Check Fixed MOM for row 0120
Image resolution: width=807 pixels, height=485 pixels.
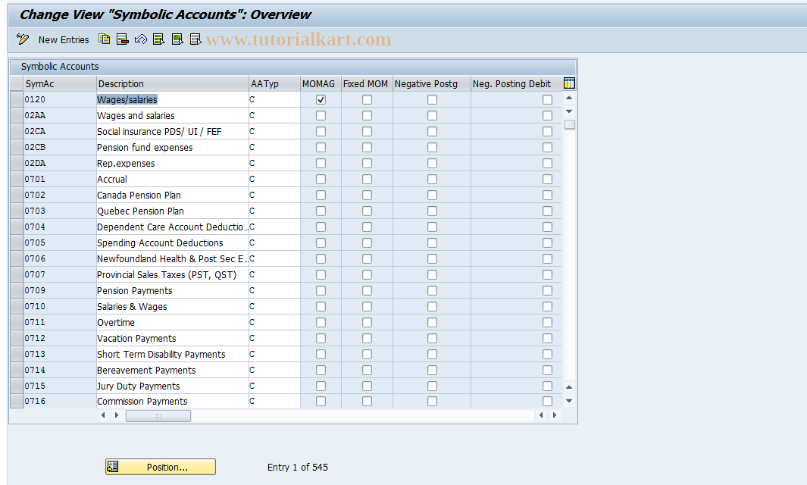click(x=367, y=100)
